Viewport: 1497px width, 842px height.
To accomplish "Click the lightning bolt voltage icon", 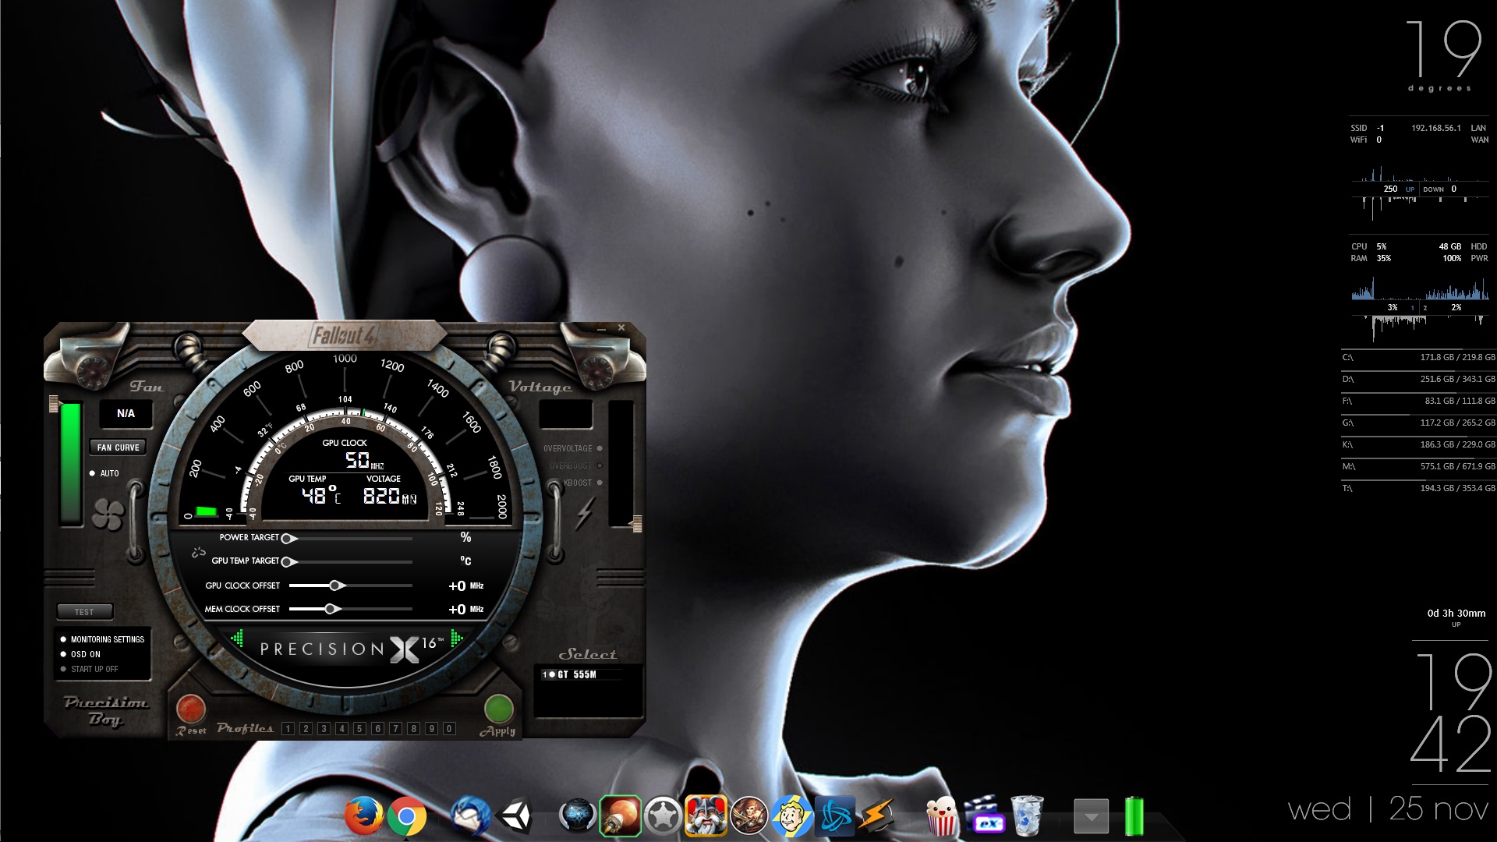I will [x=585, y=514].
